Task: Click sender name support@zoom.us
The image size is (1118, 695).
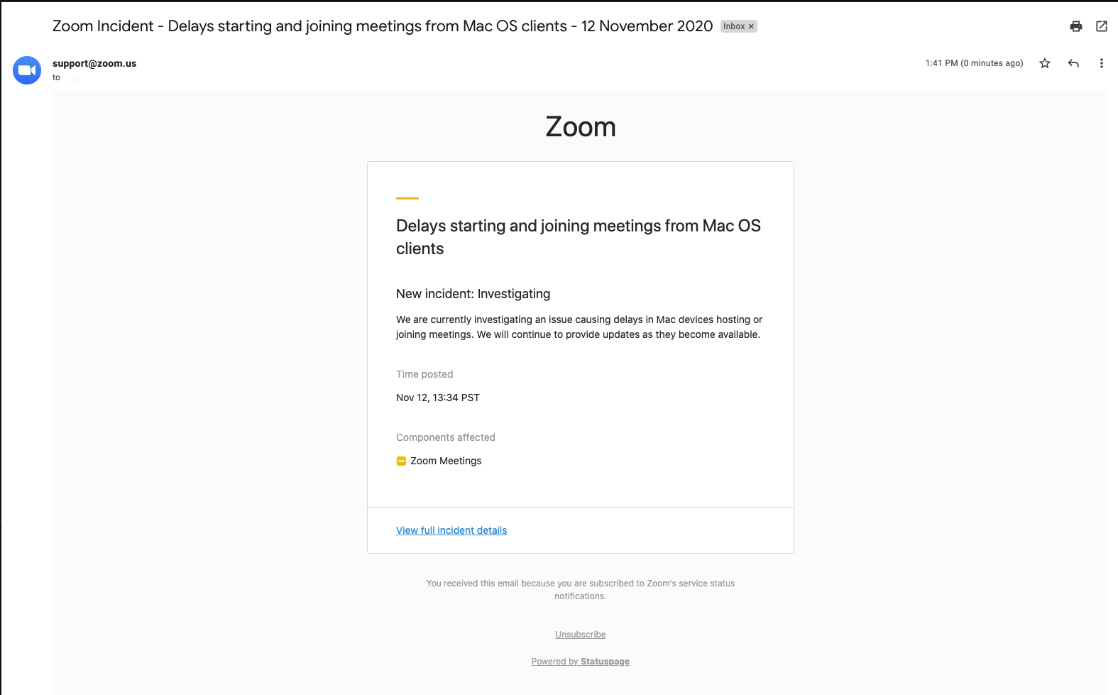Action: [94, 63]
